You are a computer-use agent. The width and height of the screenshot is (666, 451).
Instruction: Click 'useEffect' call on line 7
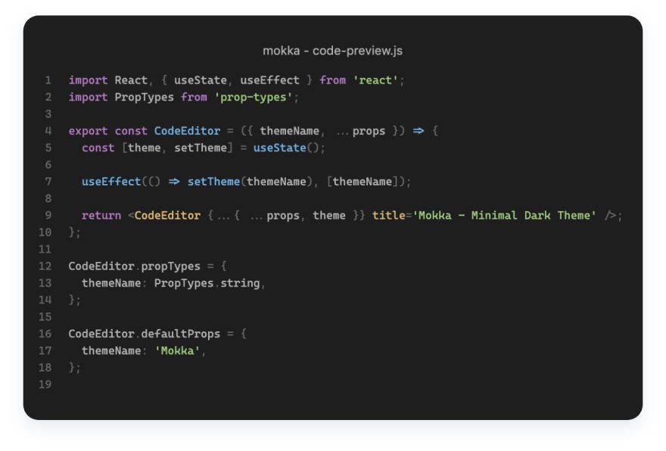tap(111, 182)
